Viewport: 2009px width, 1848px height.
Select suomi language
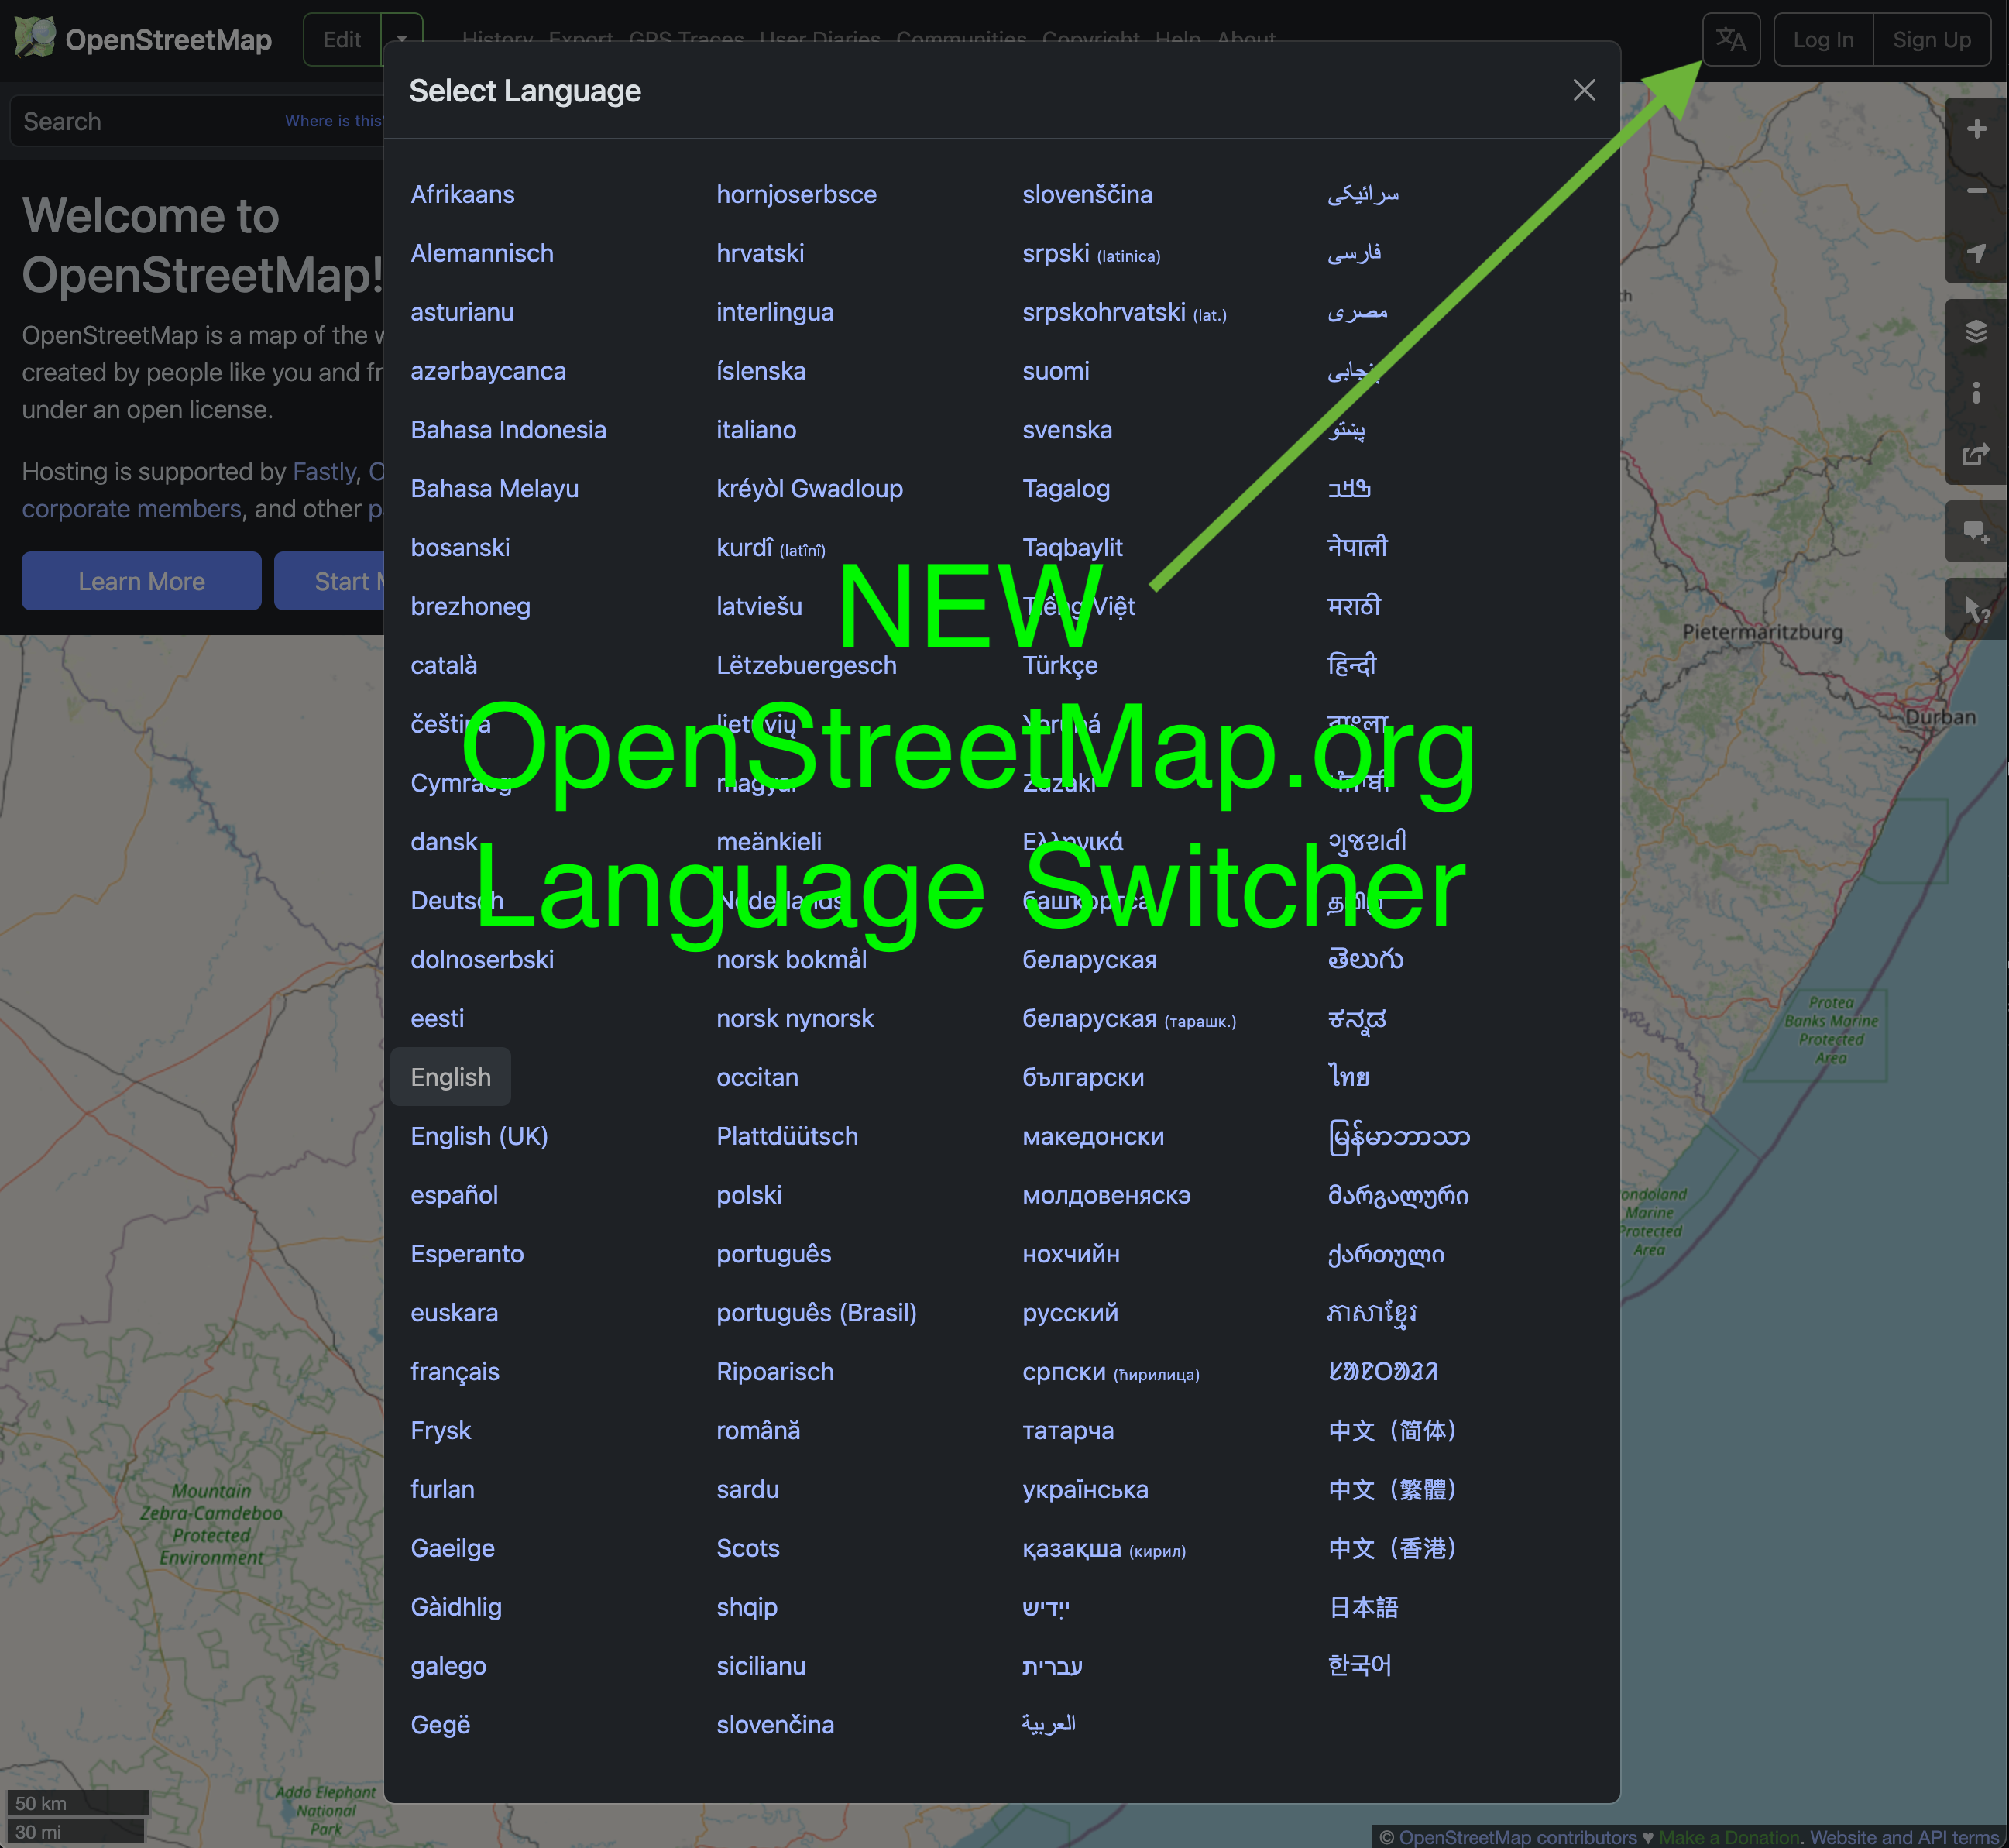(x=1055, y=371)
